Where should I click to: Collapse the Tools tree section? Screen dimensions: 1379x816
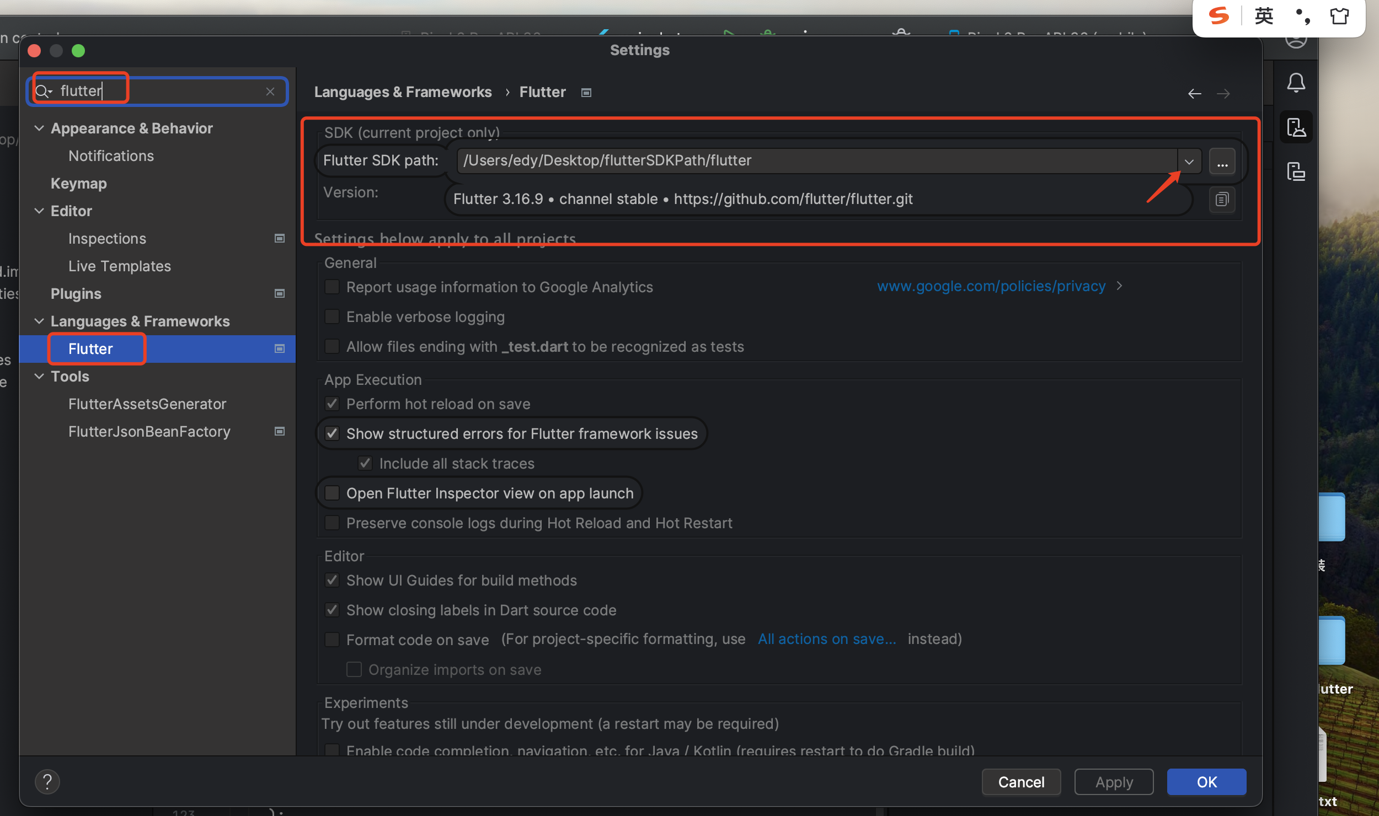click(x=39, y=377)
